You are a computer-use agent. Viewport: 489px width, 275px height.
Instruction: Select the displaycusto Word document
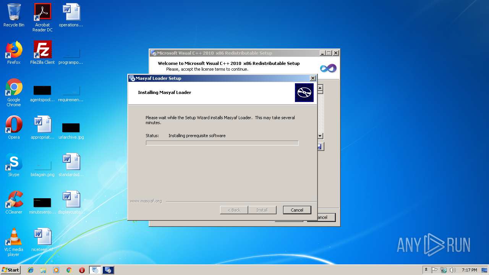click(x=71, y=202)
